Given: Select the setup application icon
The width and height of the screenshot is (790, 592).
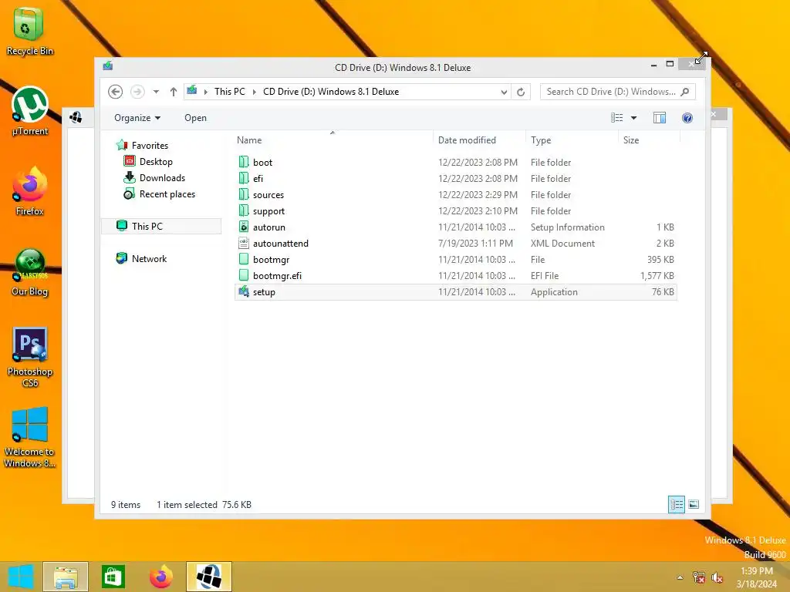Looking at the screenshot, I should click(x=244, y=292).
